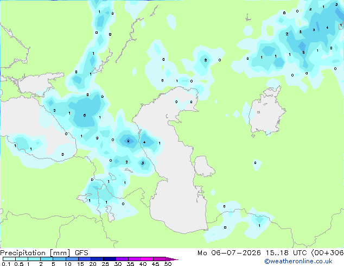Click the 0.5–1 mm legend swatch
The width and height of the screenshot is (344, 266).
(x=22, y=259)
